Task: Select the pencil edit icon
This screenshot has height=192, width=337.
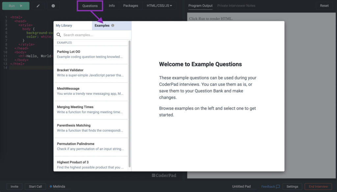Action: (x=39, y=6)
